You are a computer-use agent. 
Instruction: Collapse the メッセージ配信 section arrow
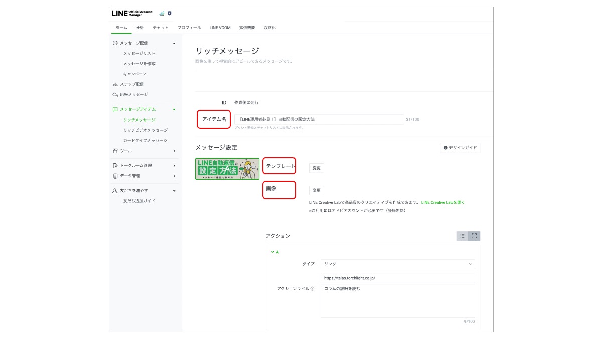[174, 43]
